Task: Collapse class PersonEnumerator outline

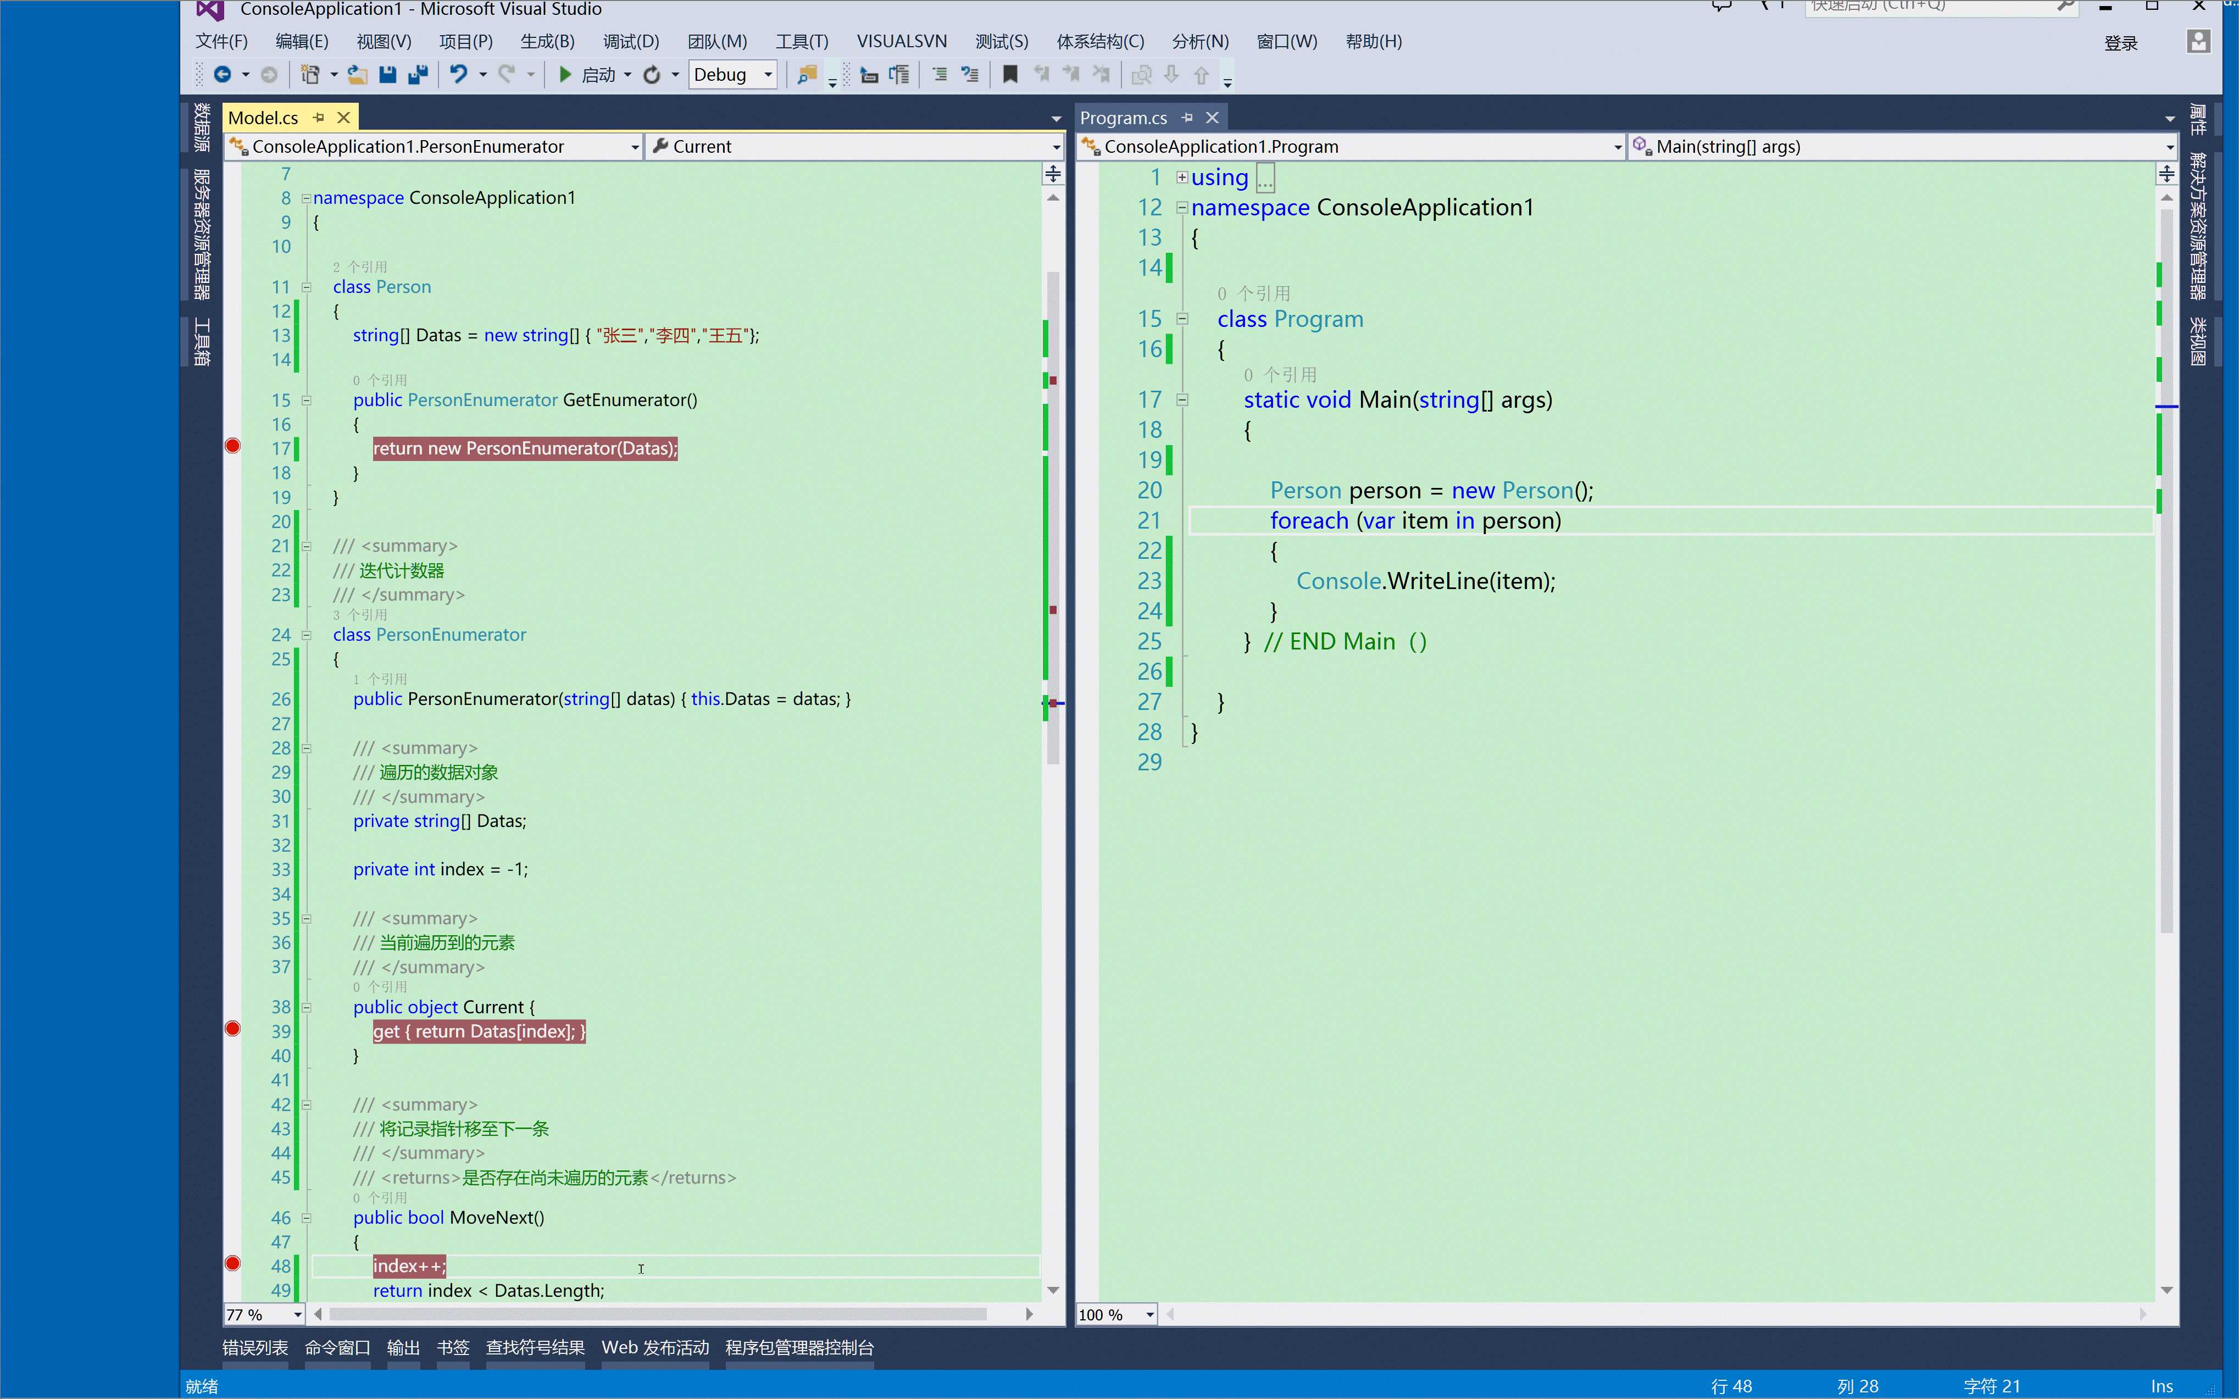Action: [306, 635]
